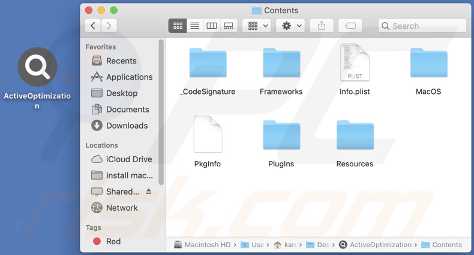The image size is (474, 255).
Task: Click the sidebar scrollbar
Action: 161,112
